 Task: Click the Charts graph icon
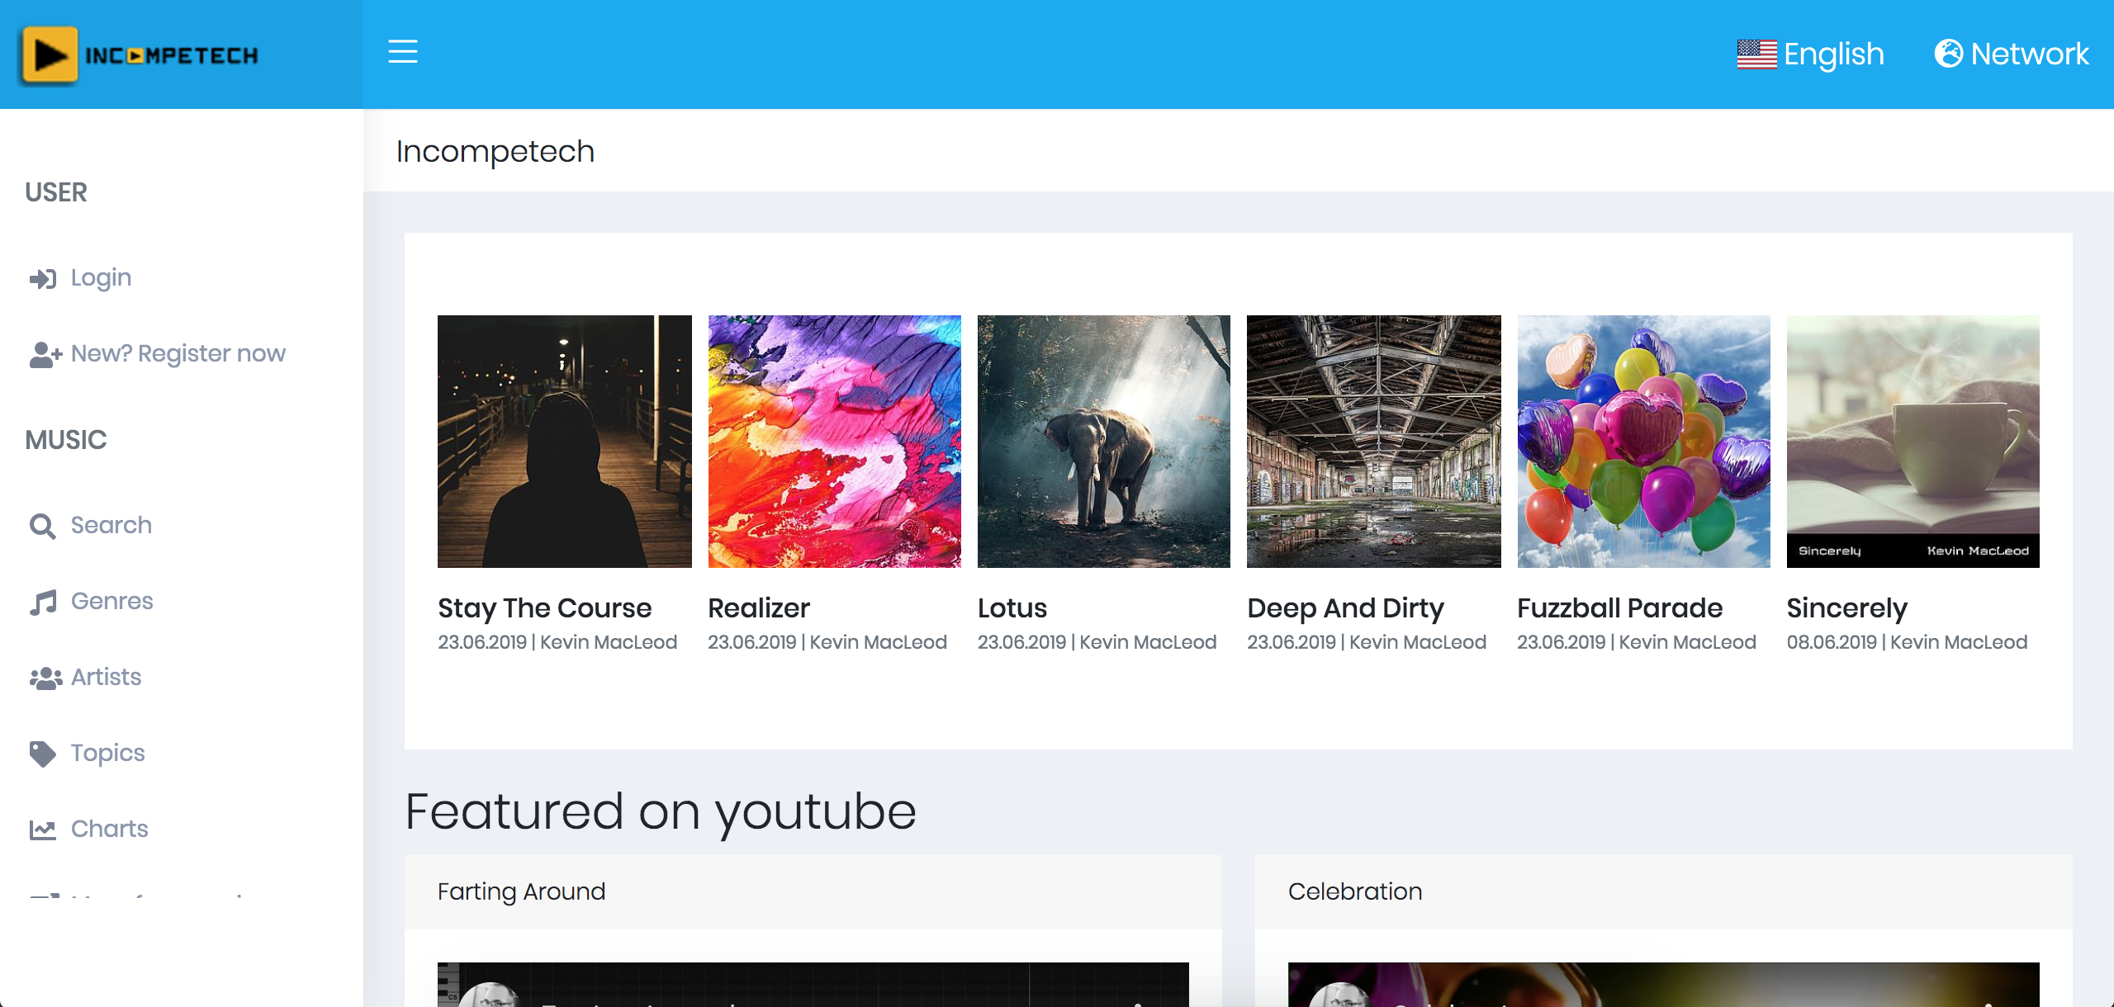(43, 830)
